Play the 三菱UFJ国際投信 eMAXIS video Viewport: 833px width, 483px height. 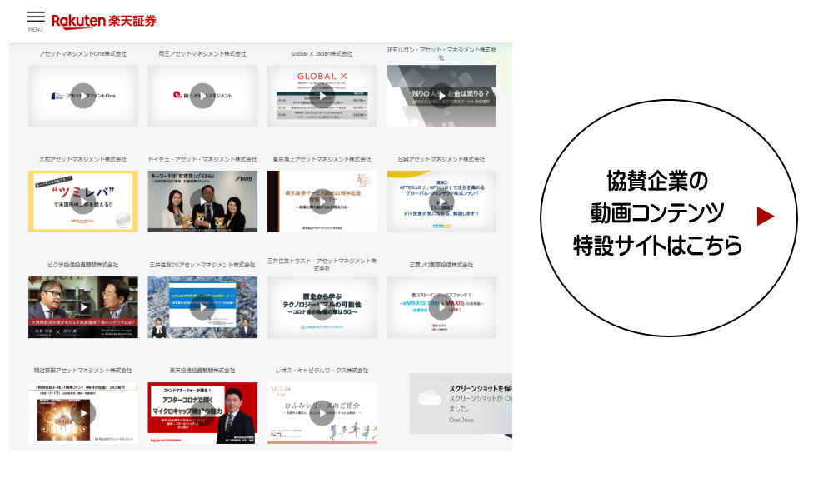[441, 307]
